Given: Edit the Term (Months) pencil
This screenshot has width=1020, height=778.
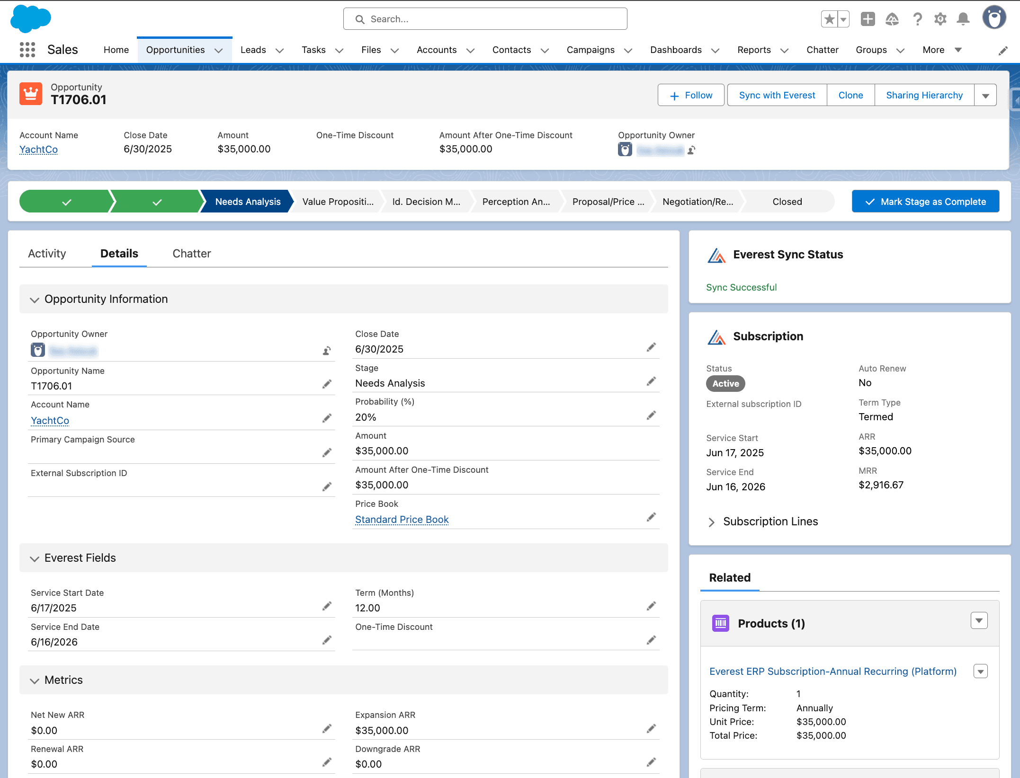Looking at the screenshot, I should pyautogui.click(x=651, y=606).
